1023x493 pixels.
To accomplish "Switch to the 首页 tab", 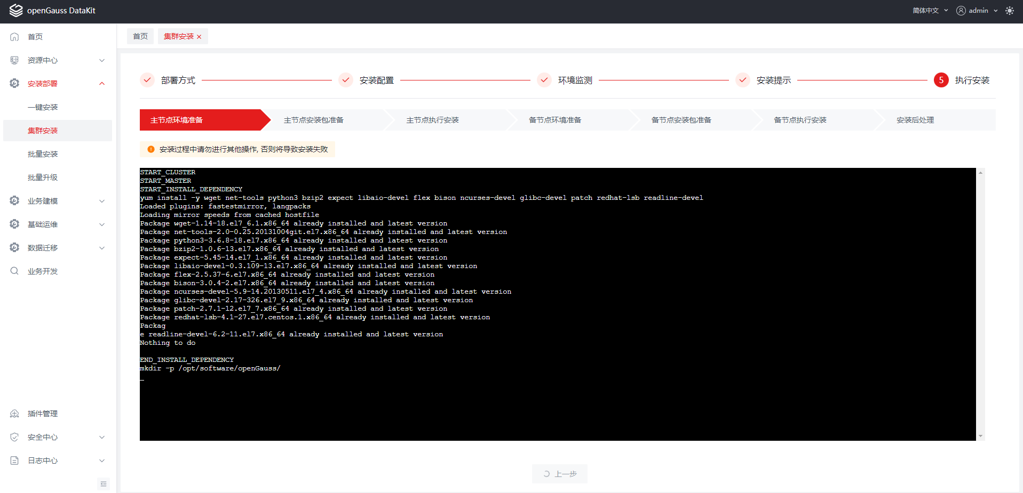I will (x=140, y=36).
